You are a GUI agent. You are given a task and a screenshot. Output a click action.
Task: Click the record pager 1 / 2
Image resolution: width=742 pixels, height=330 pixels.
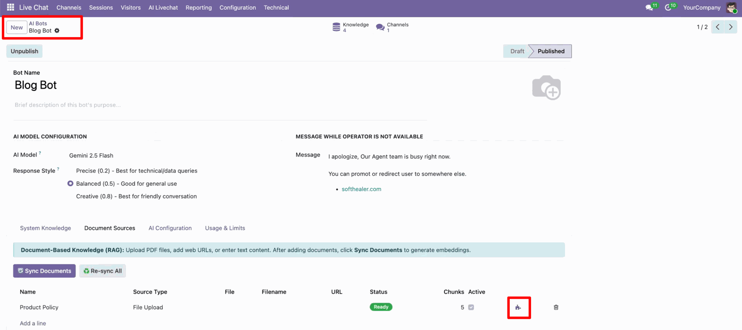702,27
